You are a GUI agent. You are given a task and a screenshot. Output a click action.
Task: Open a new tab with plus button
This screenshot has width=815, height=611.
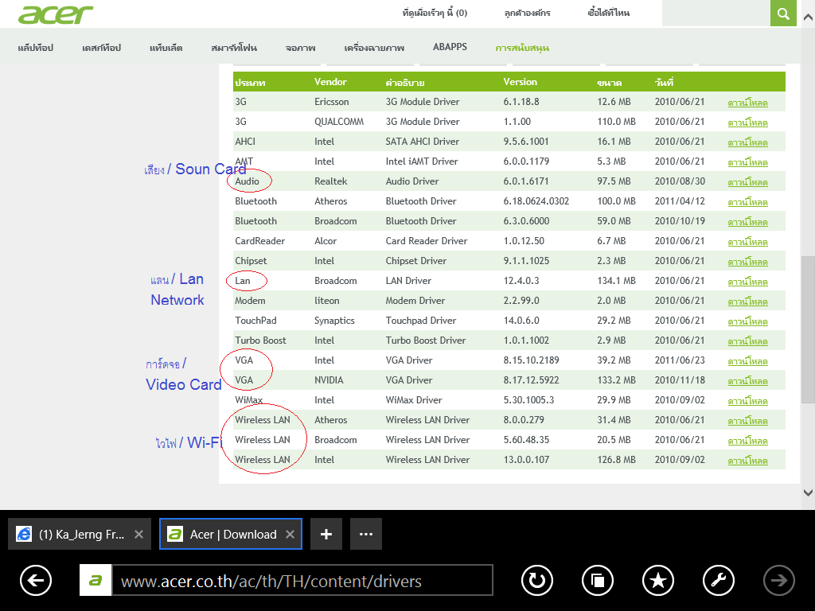(326, 534)
